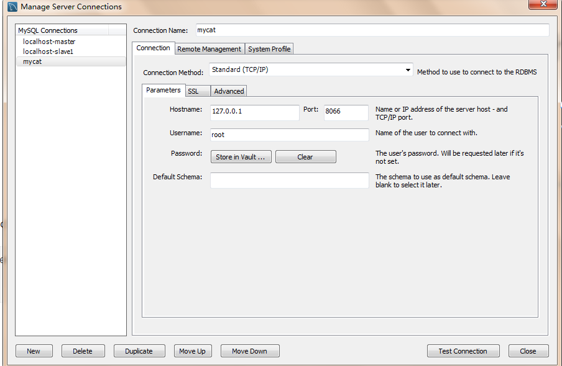
Task: Select the Parameters sub-tab
Action: [x=164, y=90]
